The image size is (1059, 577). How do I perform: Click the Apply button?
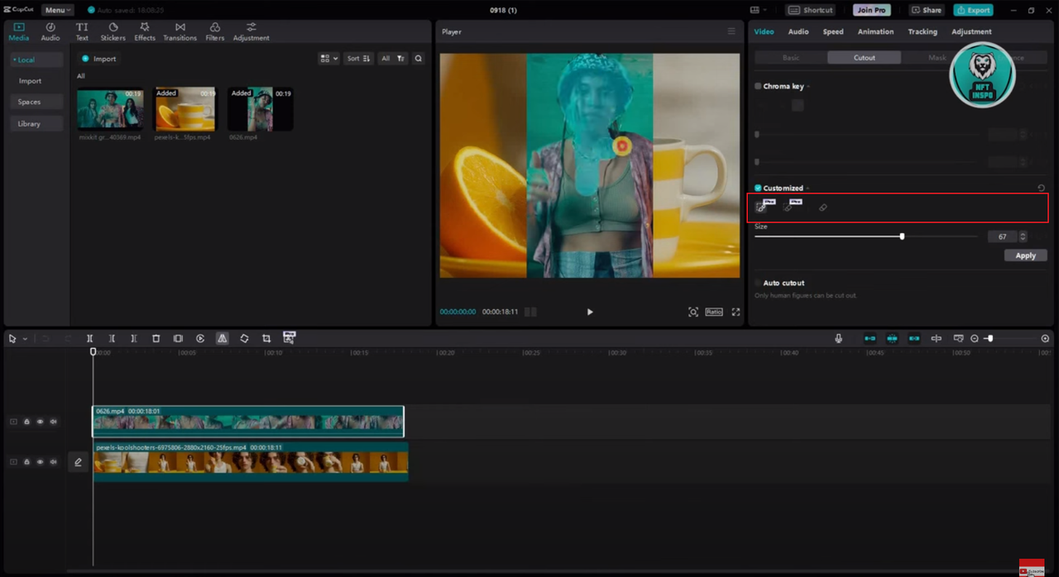(x=1025, y=255)
